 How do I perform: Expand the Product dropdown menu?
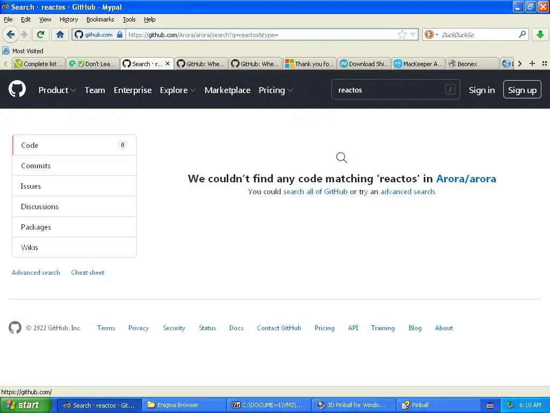point(57,90)
